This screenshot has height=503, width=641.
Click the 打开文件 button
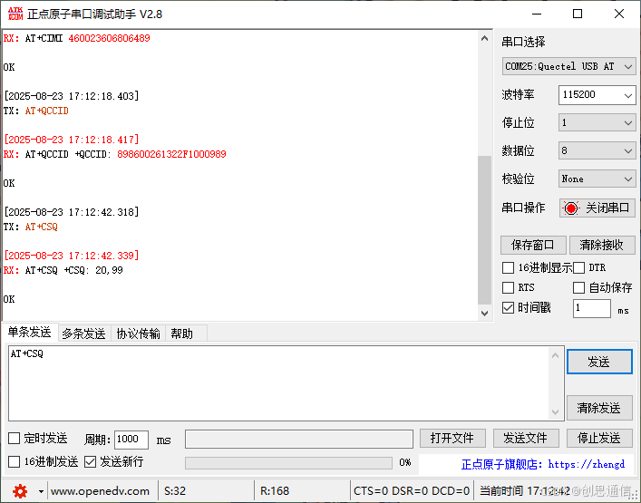(452, 439)
